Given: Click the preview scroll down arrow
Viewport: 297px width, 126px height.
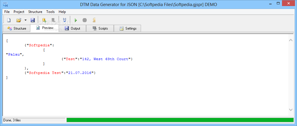Looking at the screenshot, I should point(291,110).
